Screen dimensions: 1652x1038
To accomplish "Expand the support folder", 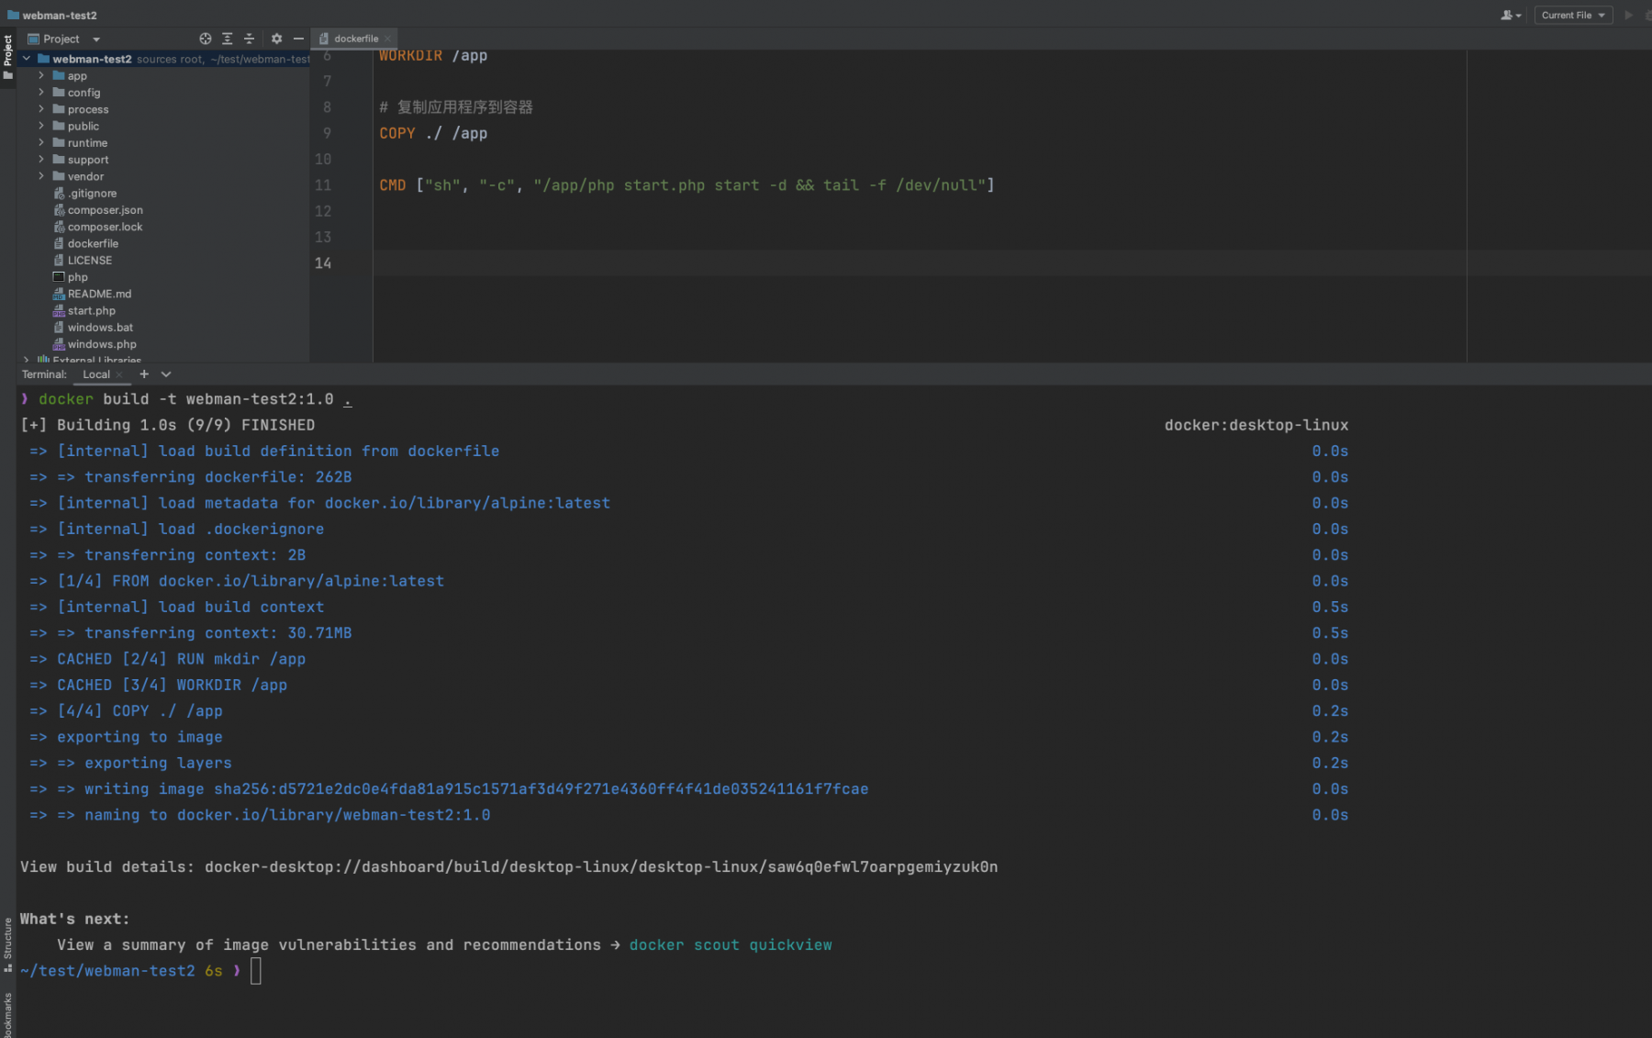I will pos(41,159).
